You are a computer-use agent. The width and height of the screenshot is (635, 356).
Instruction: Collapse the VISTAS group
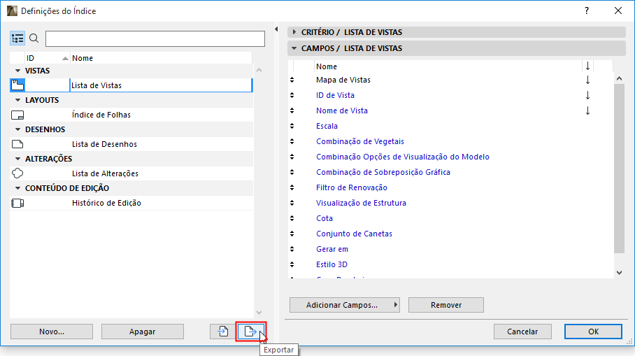tap(17, 71)
